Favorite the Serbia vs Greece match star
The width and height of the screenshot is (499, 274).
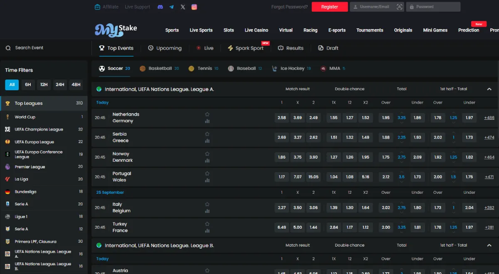(x=207, y=134)
